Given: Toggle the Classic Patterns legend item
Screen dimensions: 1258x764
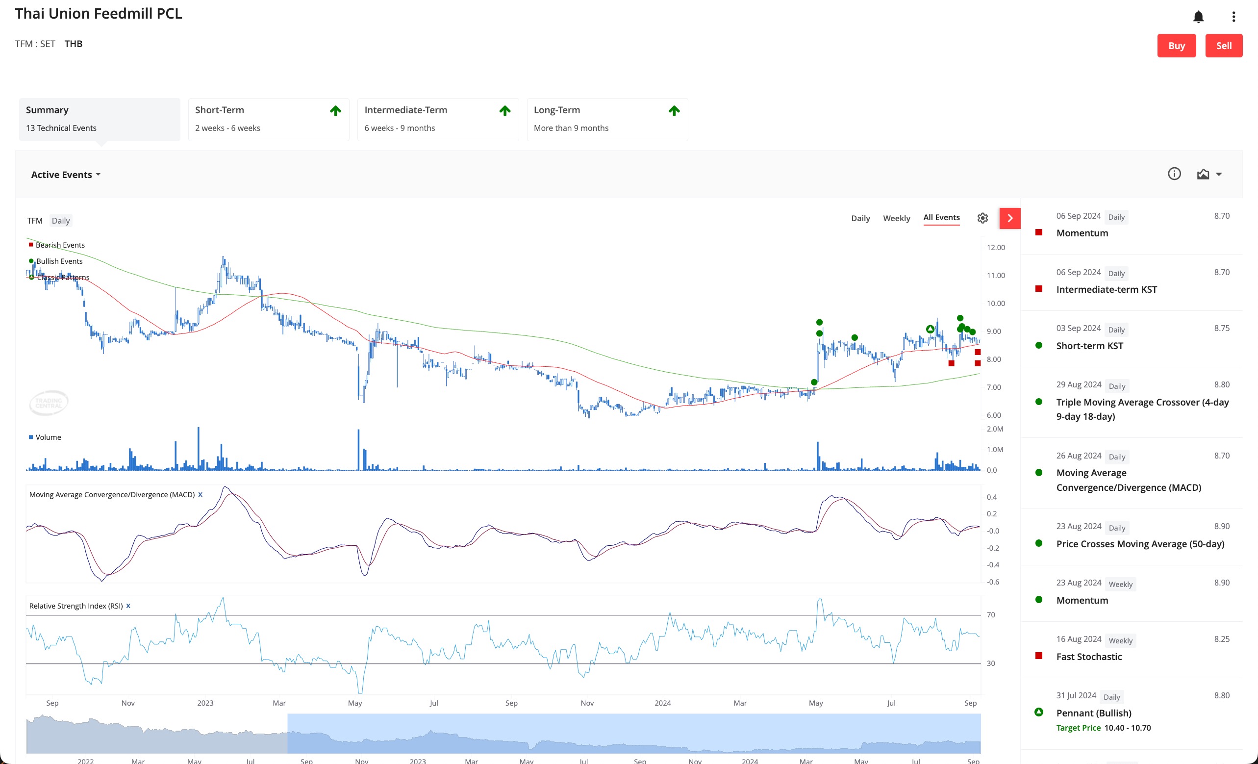Looking at the screenshot, I should point(59,278).
